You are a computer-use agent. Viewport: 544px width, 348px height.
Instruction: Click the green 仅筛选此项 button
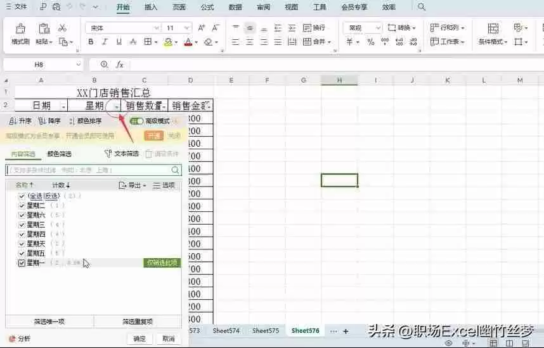pos(162,263)
